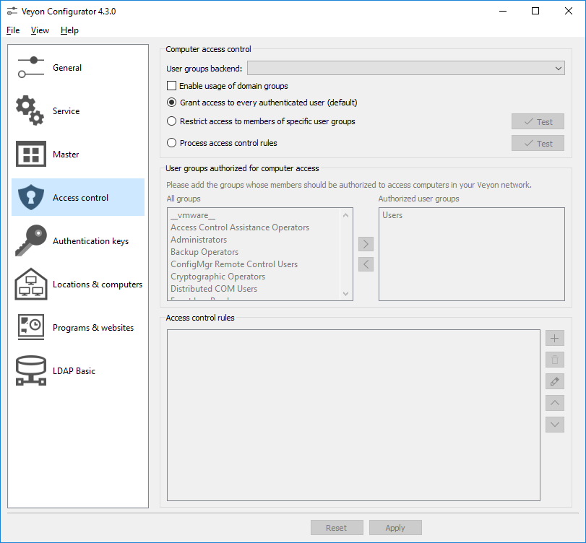Enable usage of domain groups checkbox

click(x=171, y=86)
